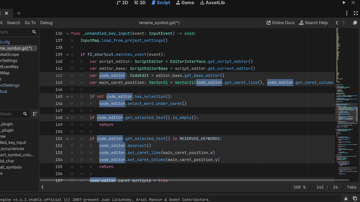Image resolution: width=360 pixels, height=202 pixels.
Task: Open Search Help
Action: tap(313, 23)
